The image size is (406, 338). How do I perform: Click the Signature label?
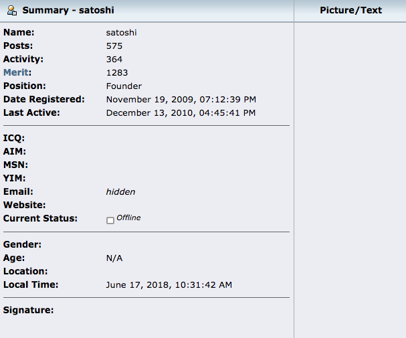(x=28, y=310)
